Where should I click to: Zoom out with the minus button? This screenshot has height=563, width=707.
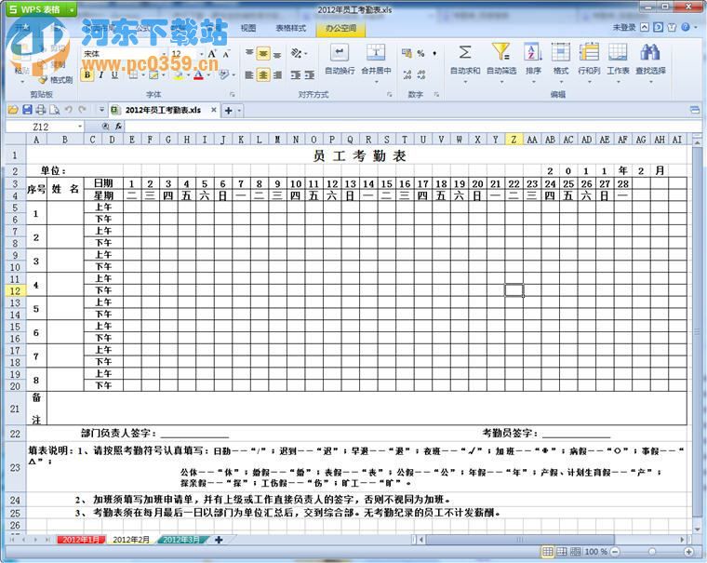615,551
